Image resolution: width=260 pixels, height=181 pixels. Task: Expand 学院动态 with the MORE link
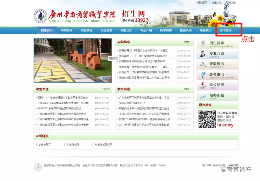188,42
